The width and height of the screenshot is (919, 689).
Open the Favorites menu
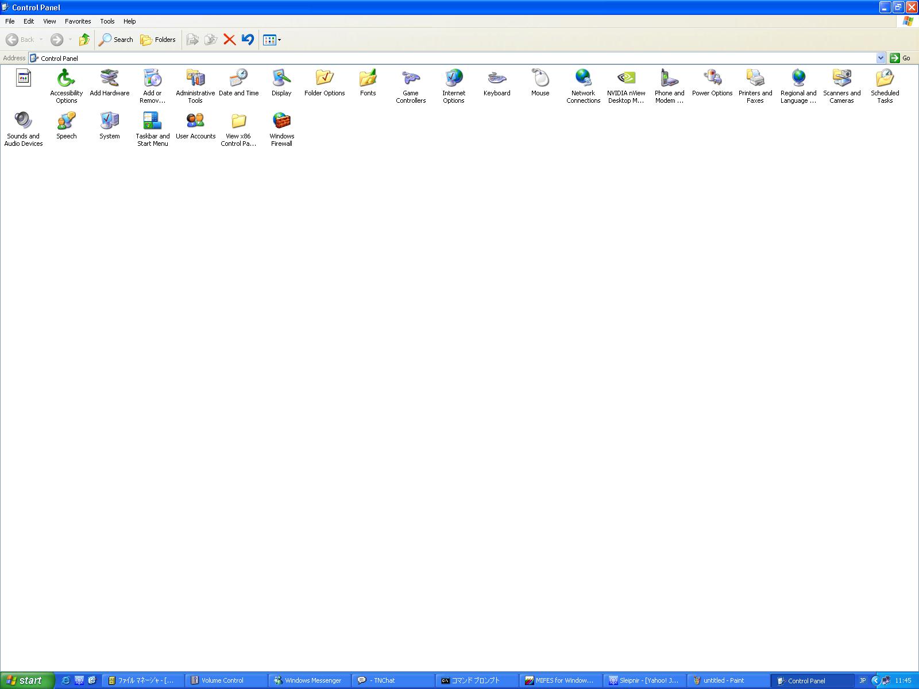78,21
